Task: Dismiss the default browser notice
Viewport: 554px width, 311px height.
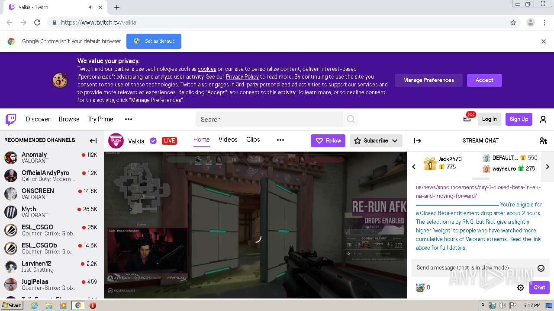Action: [x=544, y=41]
